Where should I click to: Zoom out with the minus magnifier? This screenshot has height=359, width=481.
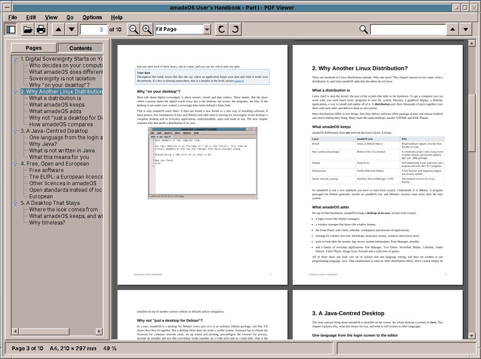click(134, 29)
